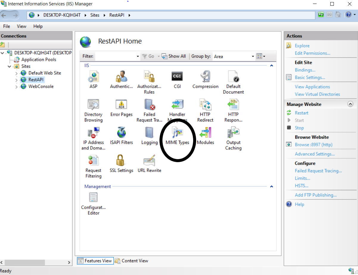The width and height of the screenshot is (358, 275).
Task: Stop the website
Action: tap(299, 128)
